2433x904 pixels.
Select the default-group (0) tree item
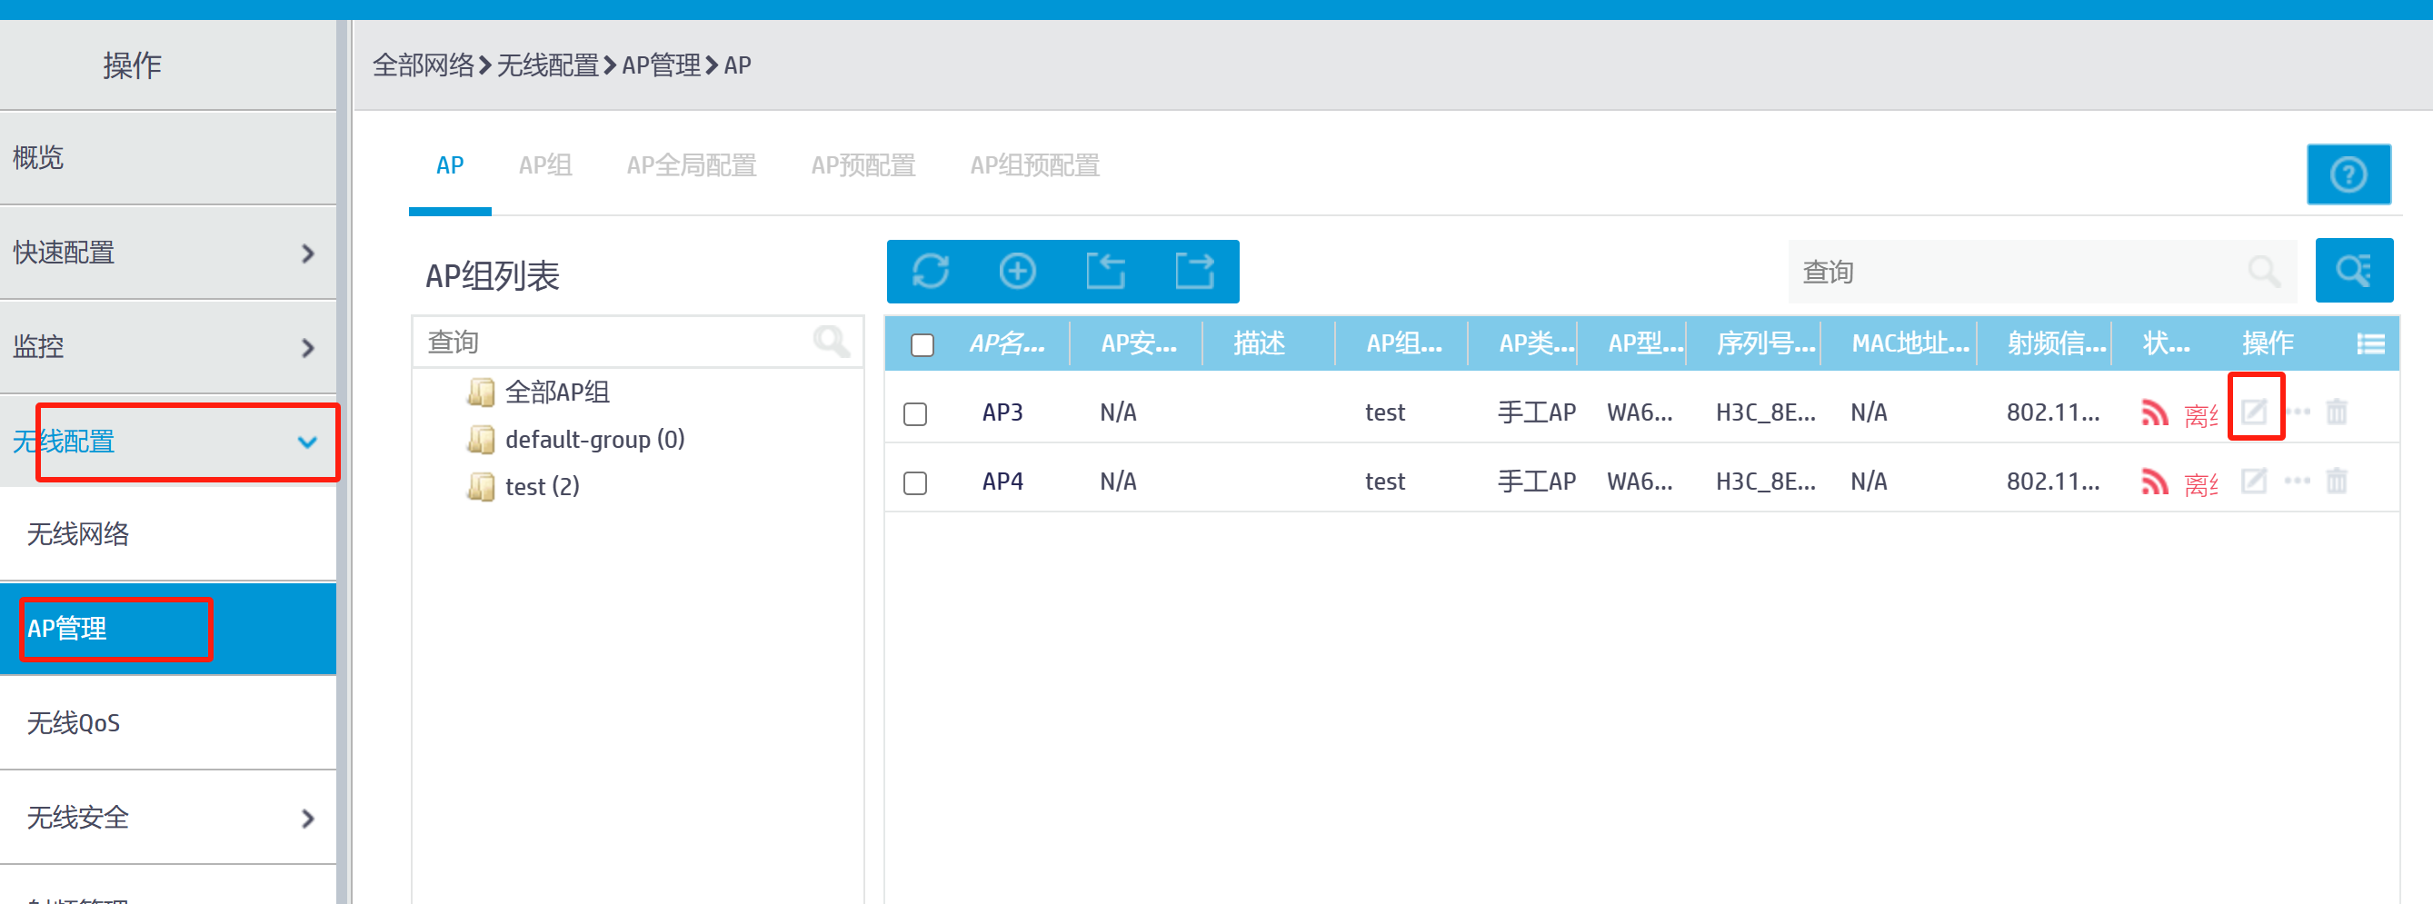pos(594,441)
